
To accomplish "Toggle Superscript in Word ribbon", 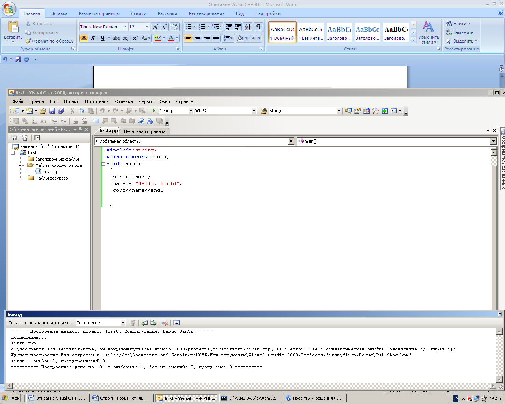I will point(135,38).
